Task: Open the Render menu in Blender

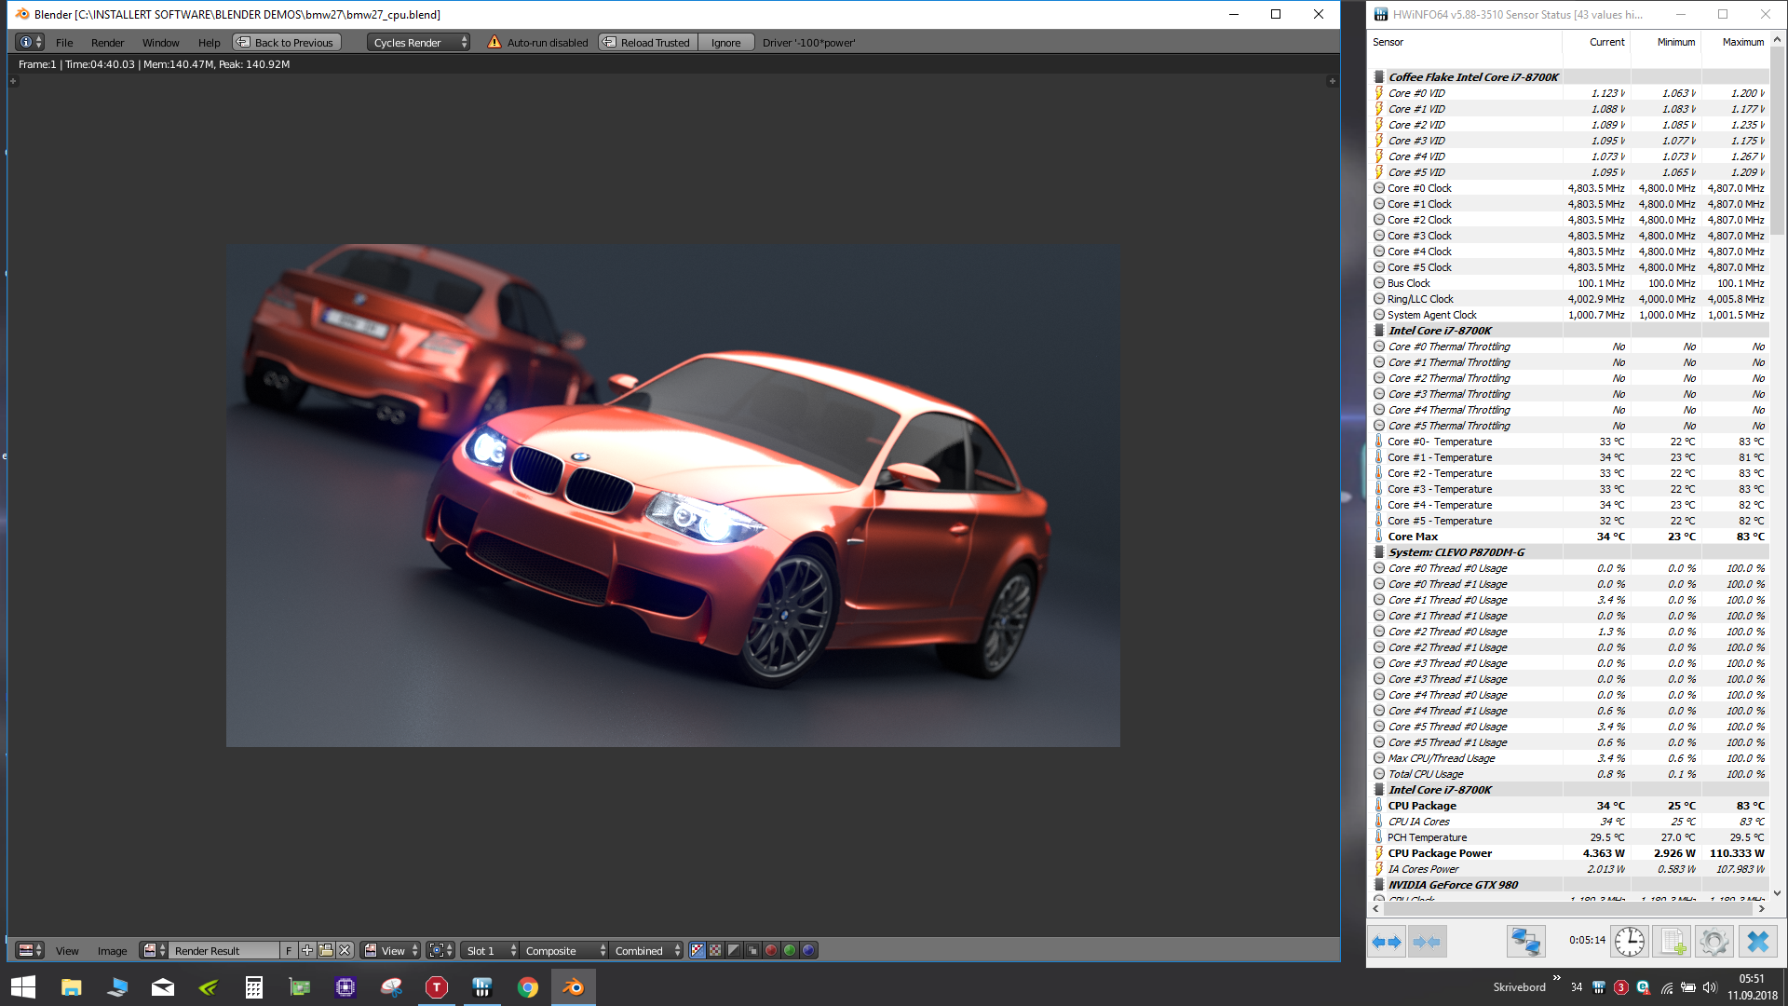Action: pyautogui.click(x=107, y=43)
